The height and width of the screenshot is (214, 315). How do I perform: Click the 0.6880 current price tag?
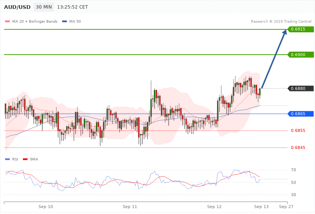click(300, 88)
